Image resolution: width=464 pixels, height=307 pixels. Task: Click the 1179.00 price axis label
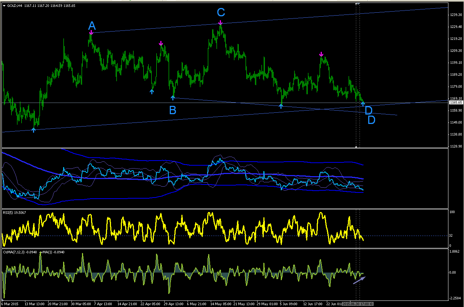[x=456, y=87]
